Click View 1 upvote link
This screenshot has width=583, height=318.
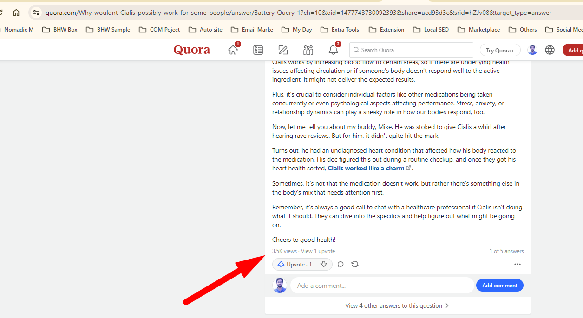[x=318, y=251]
